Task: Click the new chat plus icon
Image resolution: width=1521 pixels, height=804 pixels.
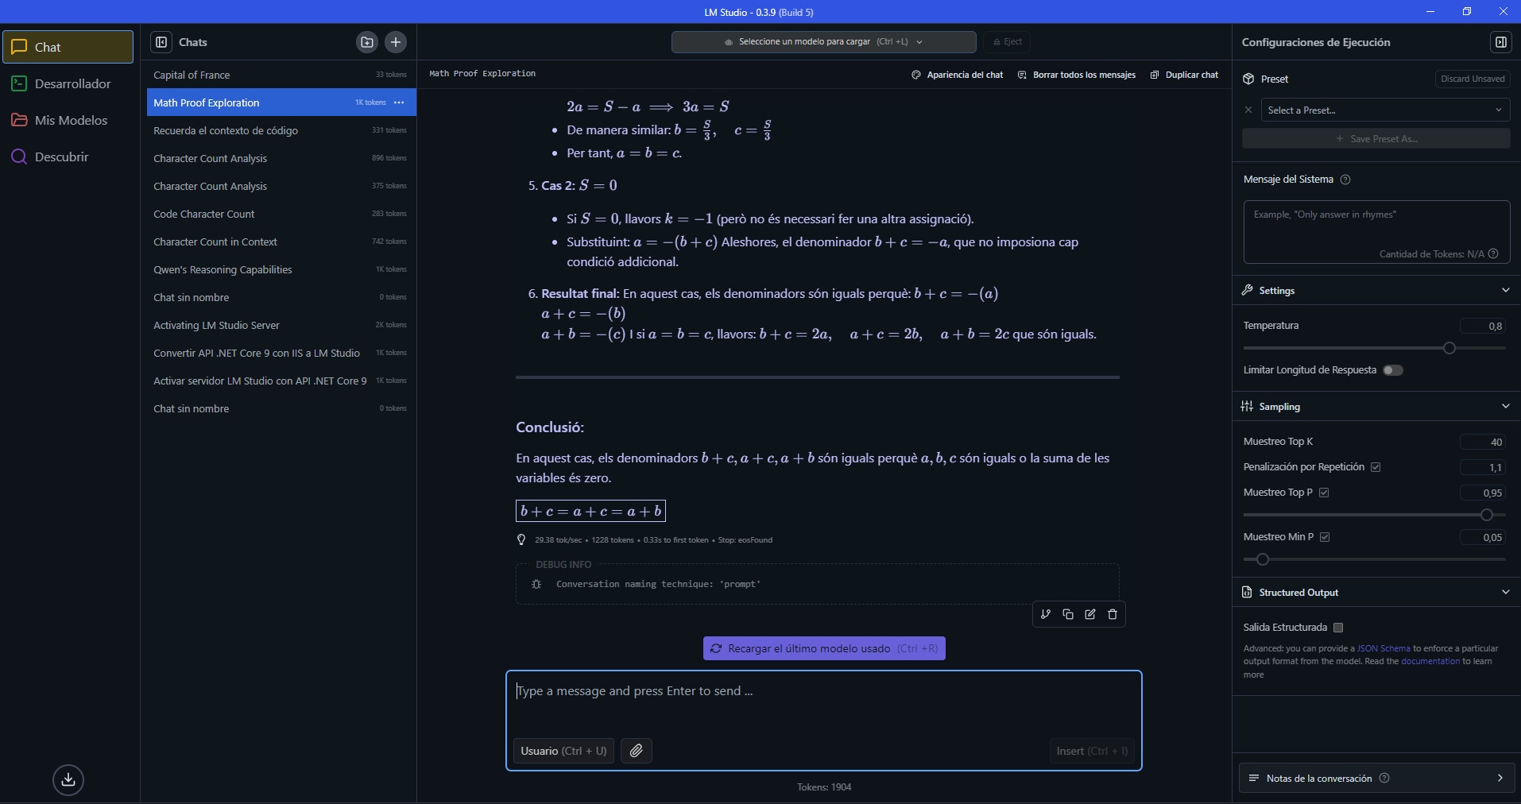Action: pos(396,42)
